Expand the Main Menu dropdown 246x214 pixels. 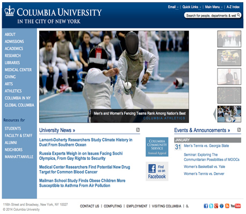pyautogui.click(x=214, y=7)
